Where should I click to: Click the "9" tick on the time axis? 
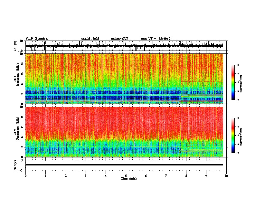(x=206, y=176)
